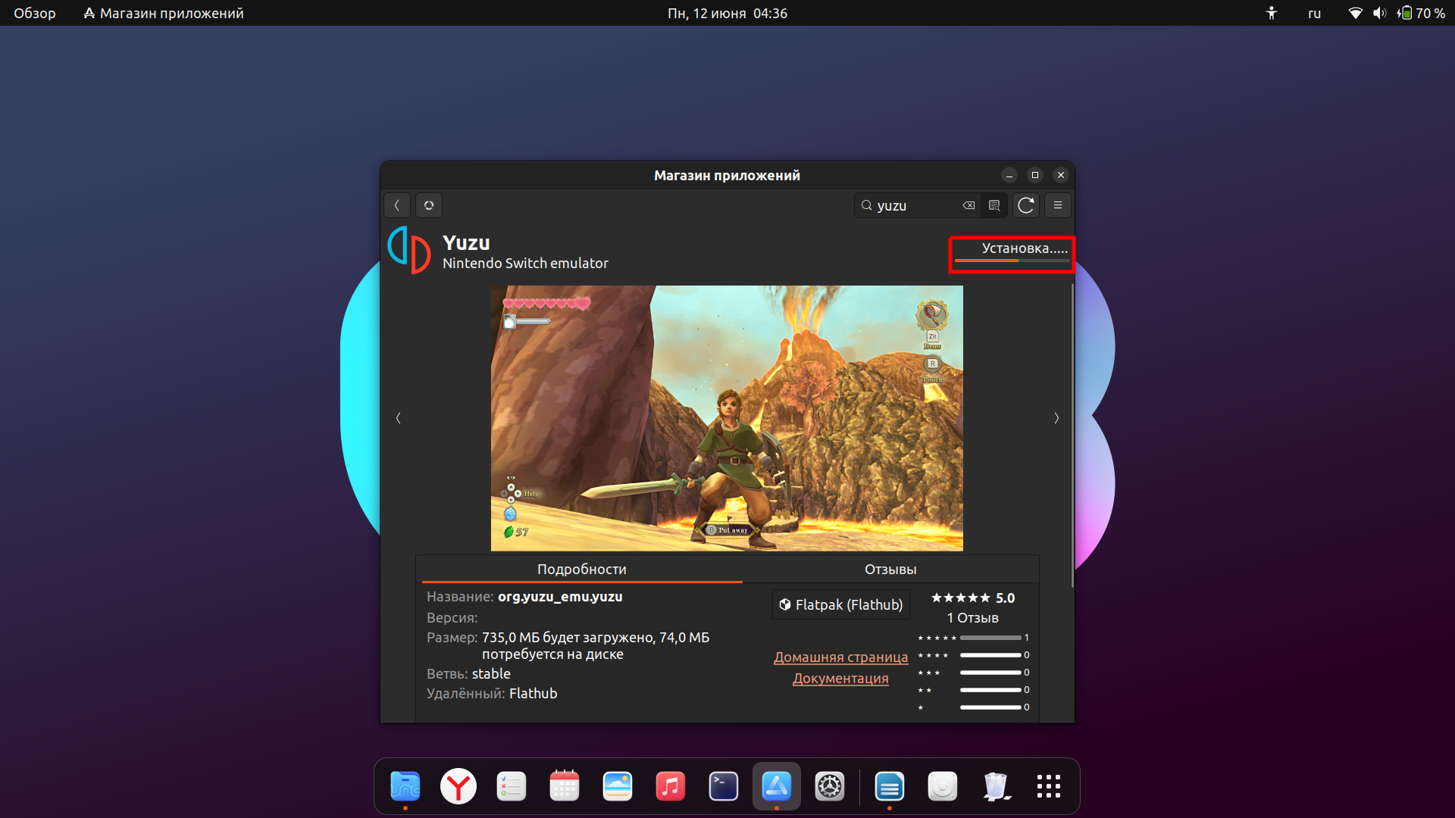
Task: Open the Zelda game screenshot
Action: click(x=727, y=418)
